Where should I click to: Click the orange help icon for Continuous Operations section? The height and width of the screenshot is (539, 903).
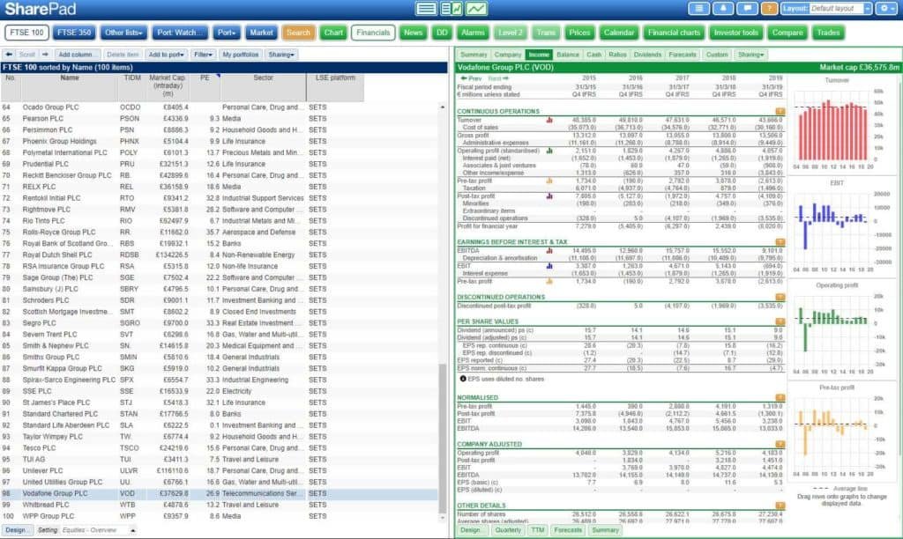(x=780, y=111)
